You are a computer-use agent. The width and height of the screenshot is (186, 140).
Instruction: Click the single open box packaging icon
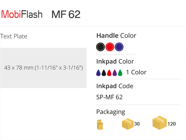click(100, 125)
